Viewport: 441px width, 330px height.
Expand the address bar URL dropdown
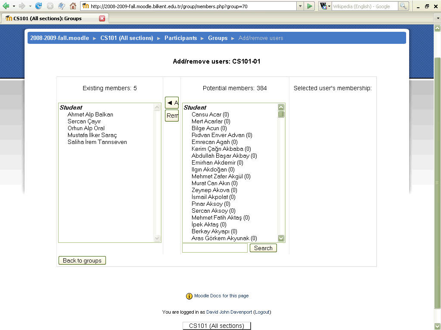click(300, 6)
